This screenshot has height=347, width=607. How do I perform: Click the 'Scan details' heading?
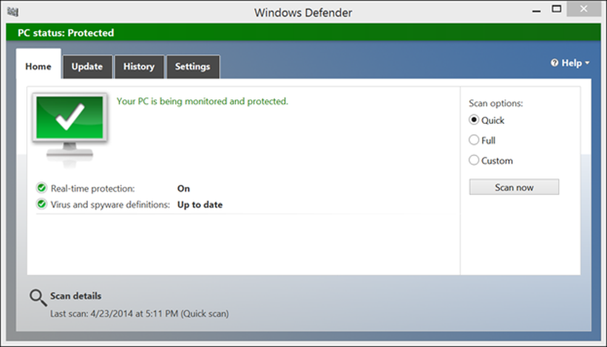tap(76, 296)
